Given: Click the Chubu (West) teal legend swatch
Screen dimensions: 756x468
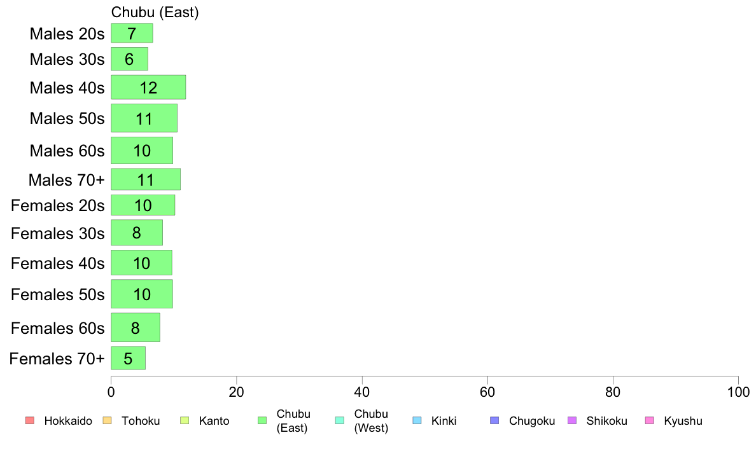Looking at the screenshot, I should pos(339,420).
